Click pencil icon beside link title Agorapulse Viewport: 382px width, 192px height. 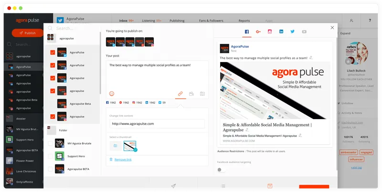pos(247,130)
